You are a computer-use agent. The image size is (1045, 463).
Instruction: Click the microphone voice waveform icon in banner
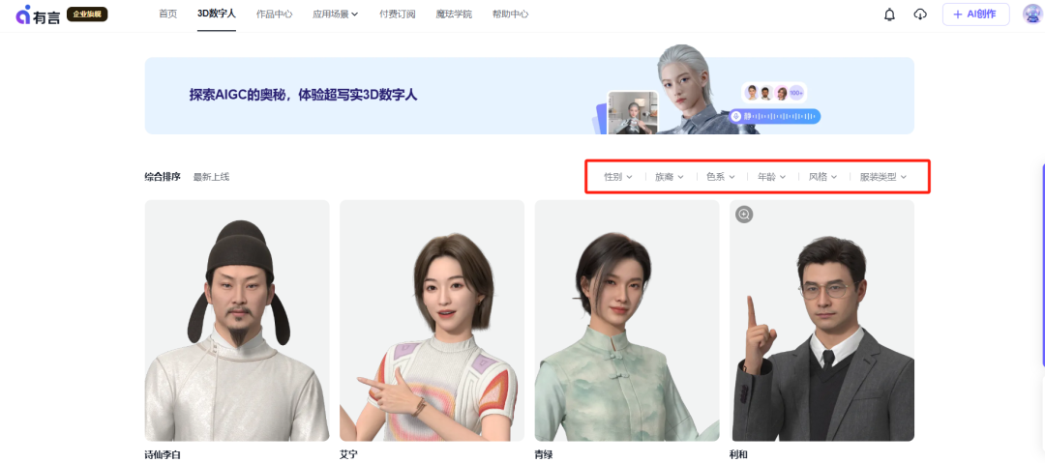[x=736, y=116]
